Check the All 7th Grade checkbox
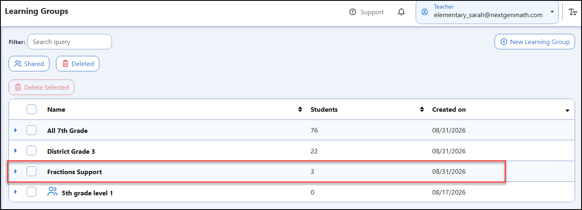 pos(31,130)
